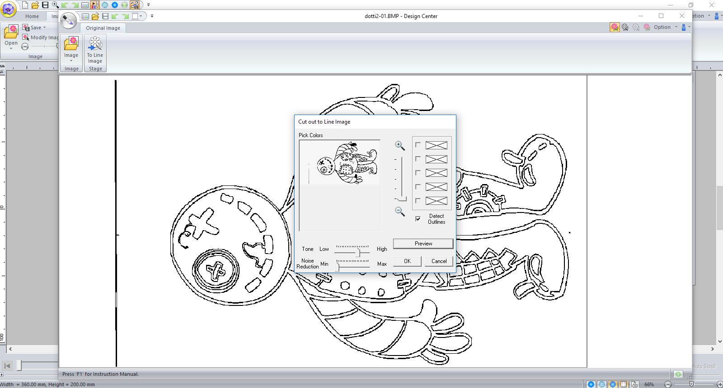Click open folder icon in background quick toolbar

[x=35, y=5]
